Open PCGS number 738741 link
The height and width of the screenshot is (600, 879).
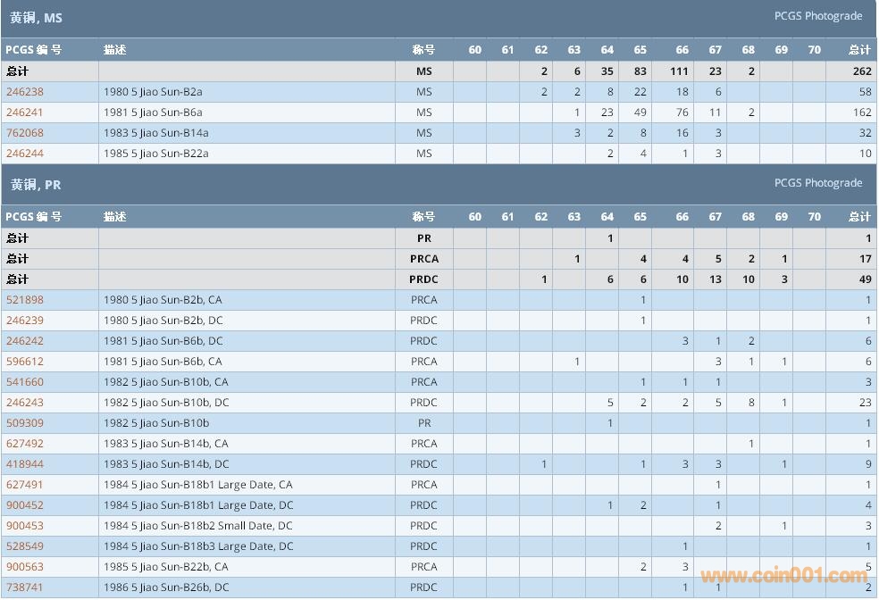pos(25,587)
